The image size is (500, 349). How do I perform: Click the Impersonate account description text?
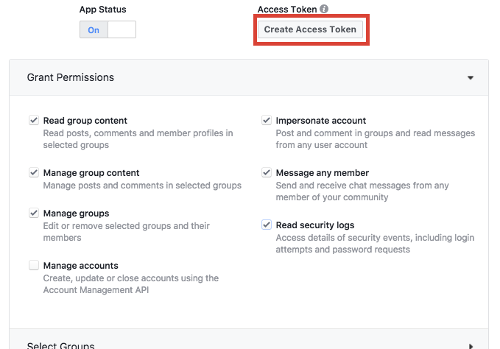(x=375, y=139)
